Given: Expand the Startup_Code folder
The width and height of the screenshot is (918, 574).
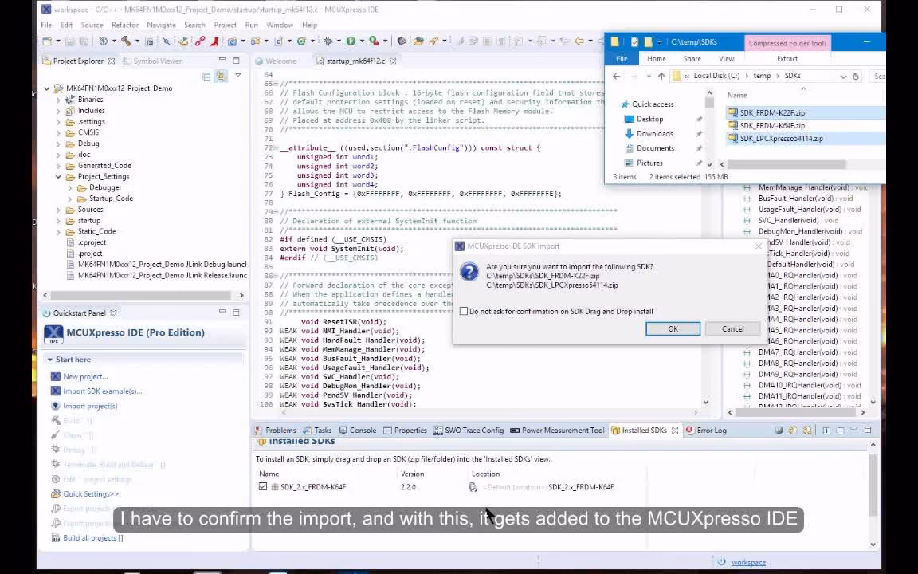Looking at the screenshot, I should pos(70,198).
